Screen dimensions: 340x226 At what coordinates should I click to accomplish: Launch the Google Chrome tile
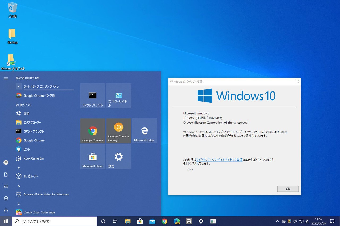click(93, 131)
